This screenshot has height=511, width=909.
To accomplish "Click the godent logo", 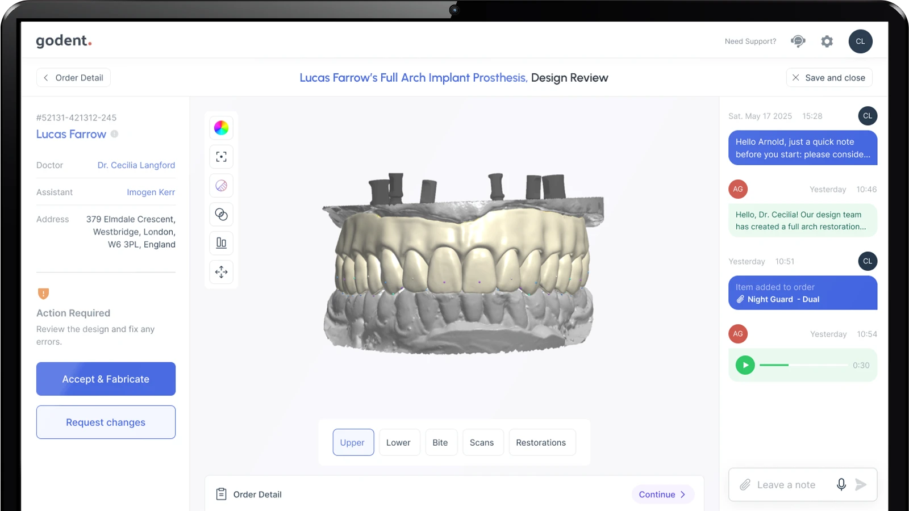I will (64, 41).
